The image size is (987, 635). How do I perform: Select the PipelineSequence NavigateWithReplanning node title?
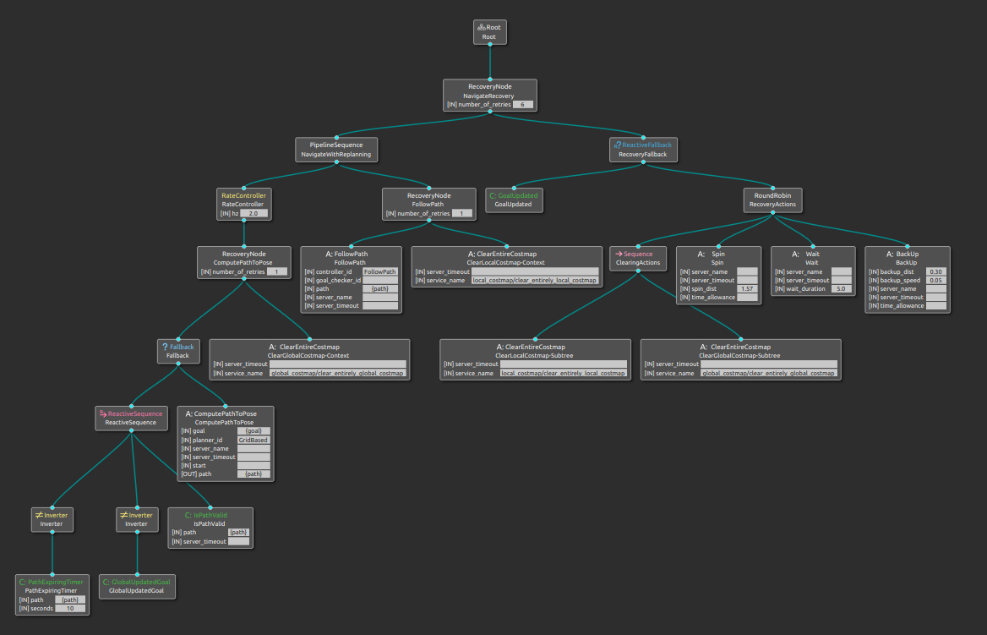click(x=336, y=145)
